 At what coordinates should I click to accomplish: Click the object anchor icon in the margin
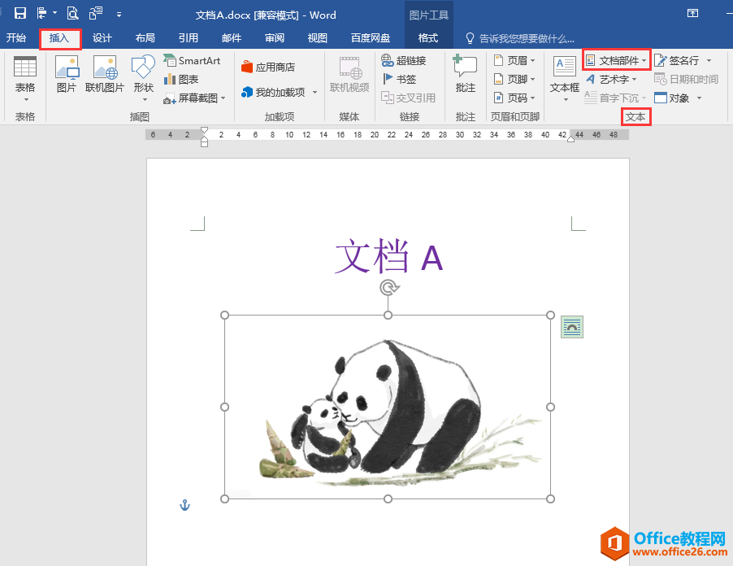pyautogui.click(x=185, y=505)
